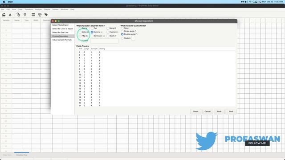Open the Analyze menu
The height and width of the screenshot is (160, 285).
click(38, 9)
